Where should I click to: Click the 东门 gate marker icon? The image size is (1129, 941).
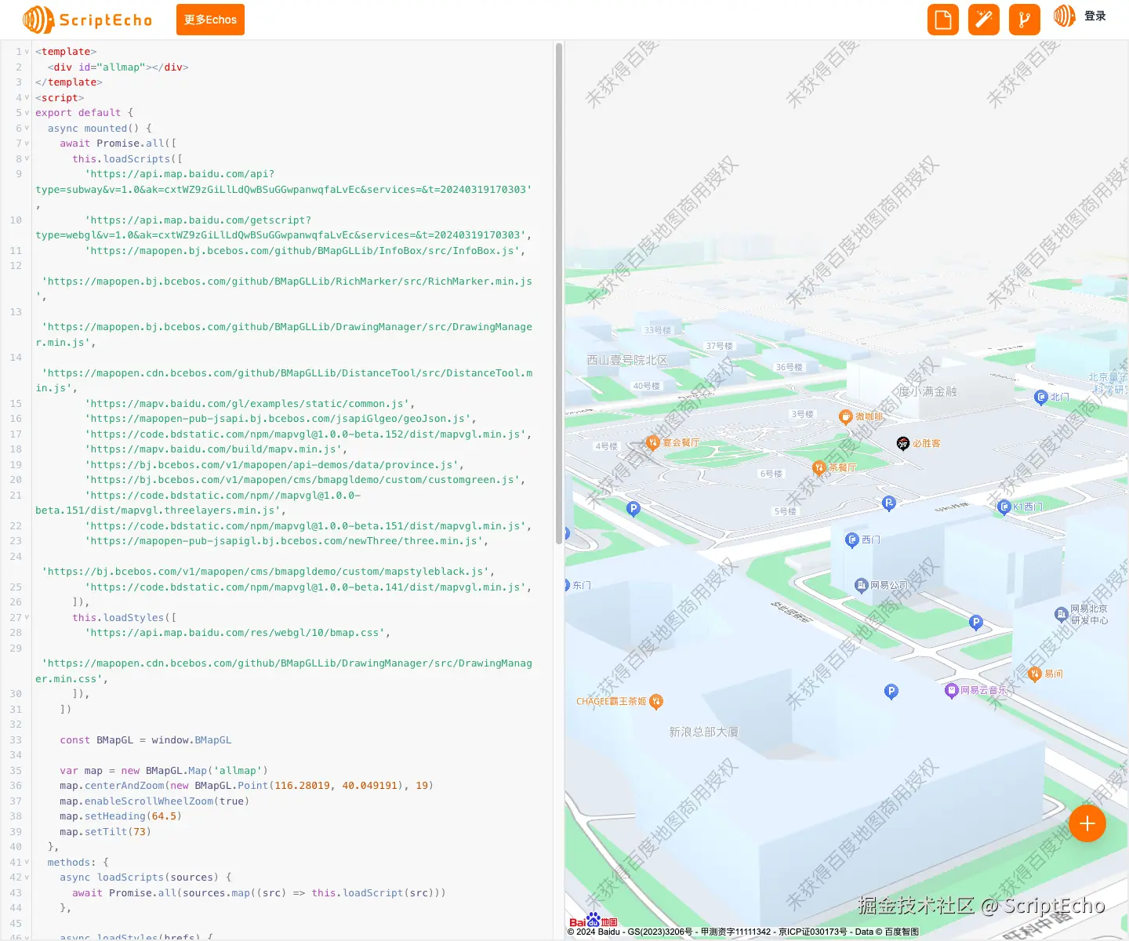(x=567, y=585)
